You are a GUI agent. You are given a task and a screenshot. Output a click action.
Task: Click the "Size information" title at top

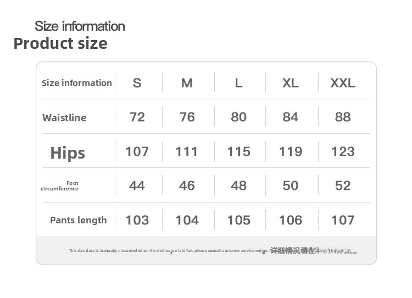80,26
